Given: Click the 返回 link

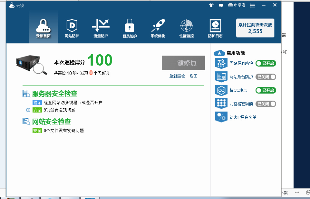Looking at the screenshot, I should 193,76.
